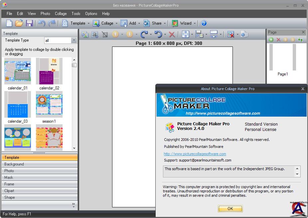
Task: Click the rotate clockwise arrow icon
Action: [x=144, y=34]
